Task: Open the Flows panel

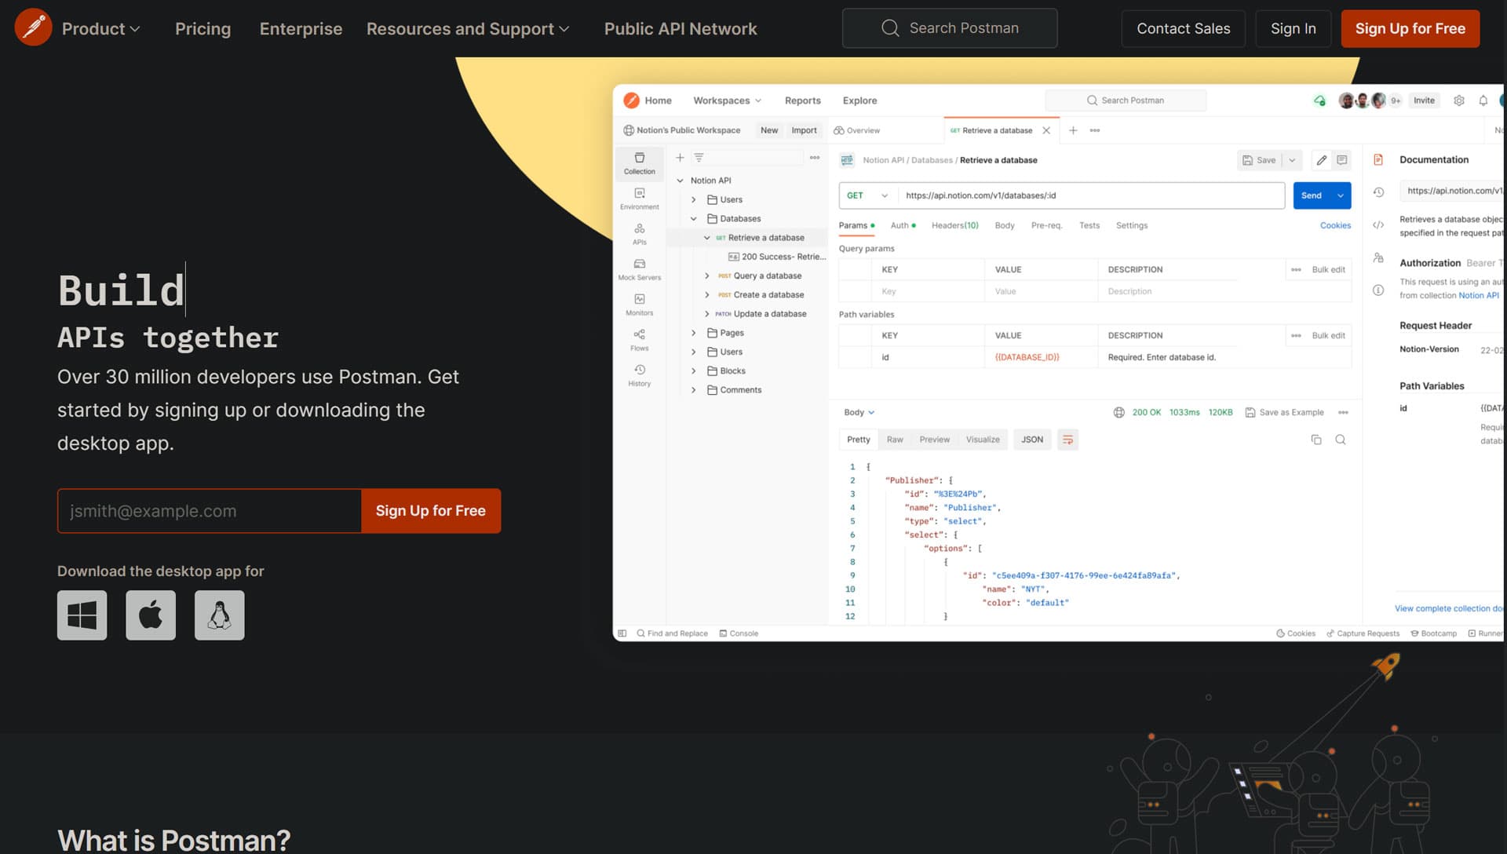Action: (639, 340)
